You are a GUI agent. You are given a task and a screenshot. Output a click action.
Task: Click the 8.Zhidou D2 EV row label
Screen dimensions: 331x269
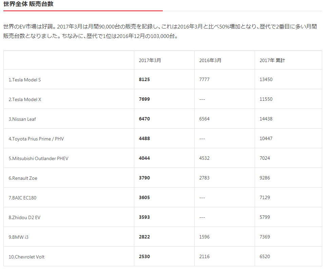point(24,217)
